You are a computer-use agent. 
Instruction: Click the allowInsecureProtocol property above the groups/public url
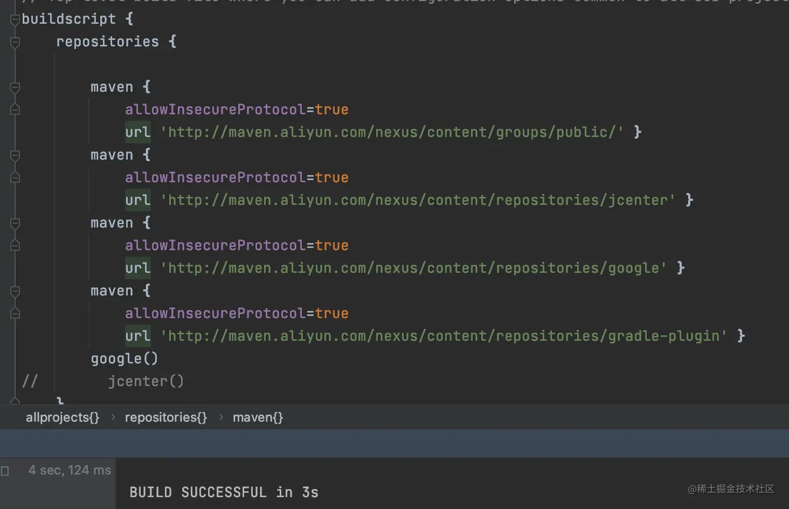click(x=216, y=109)
